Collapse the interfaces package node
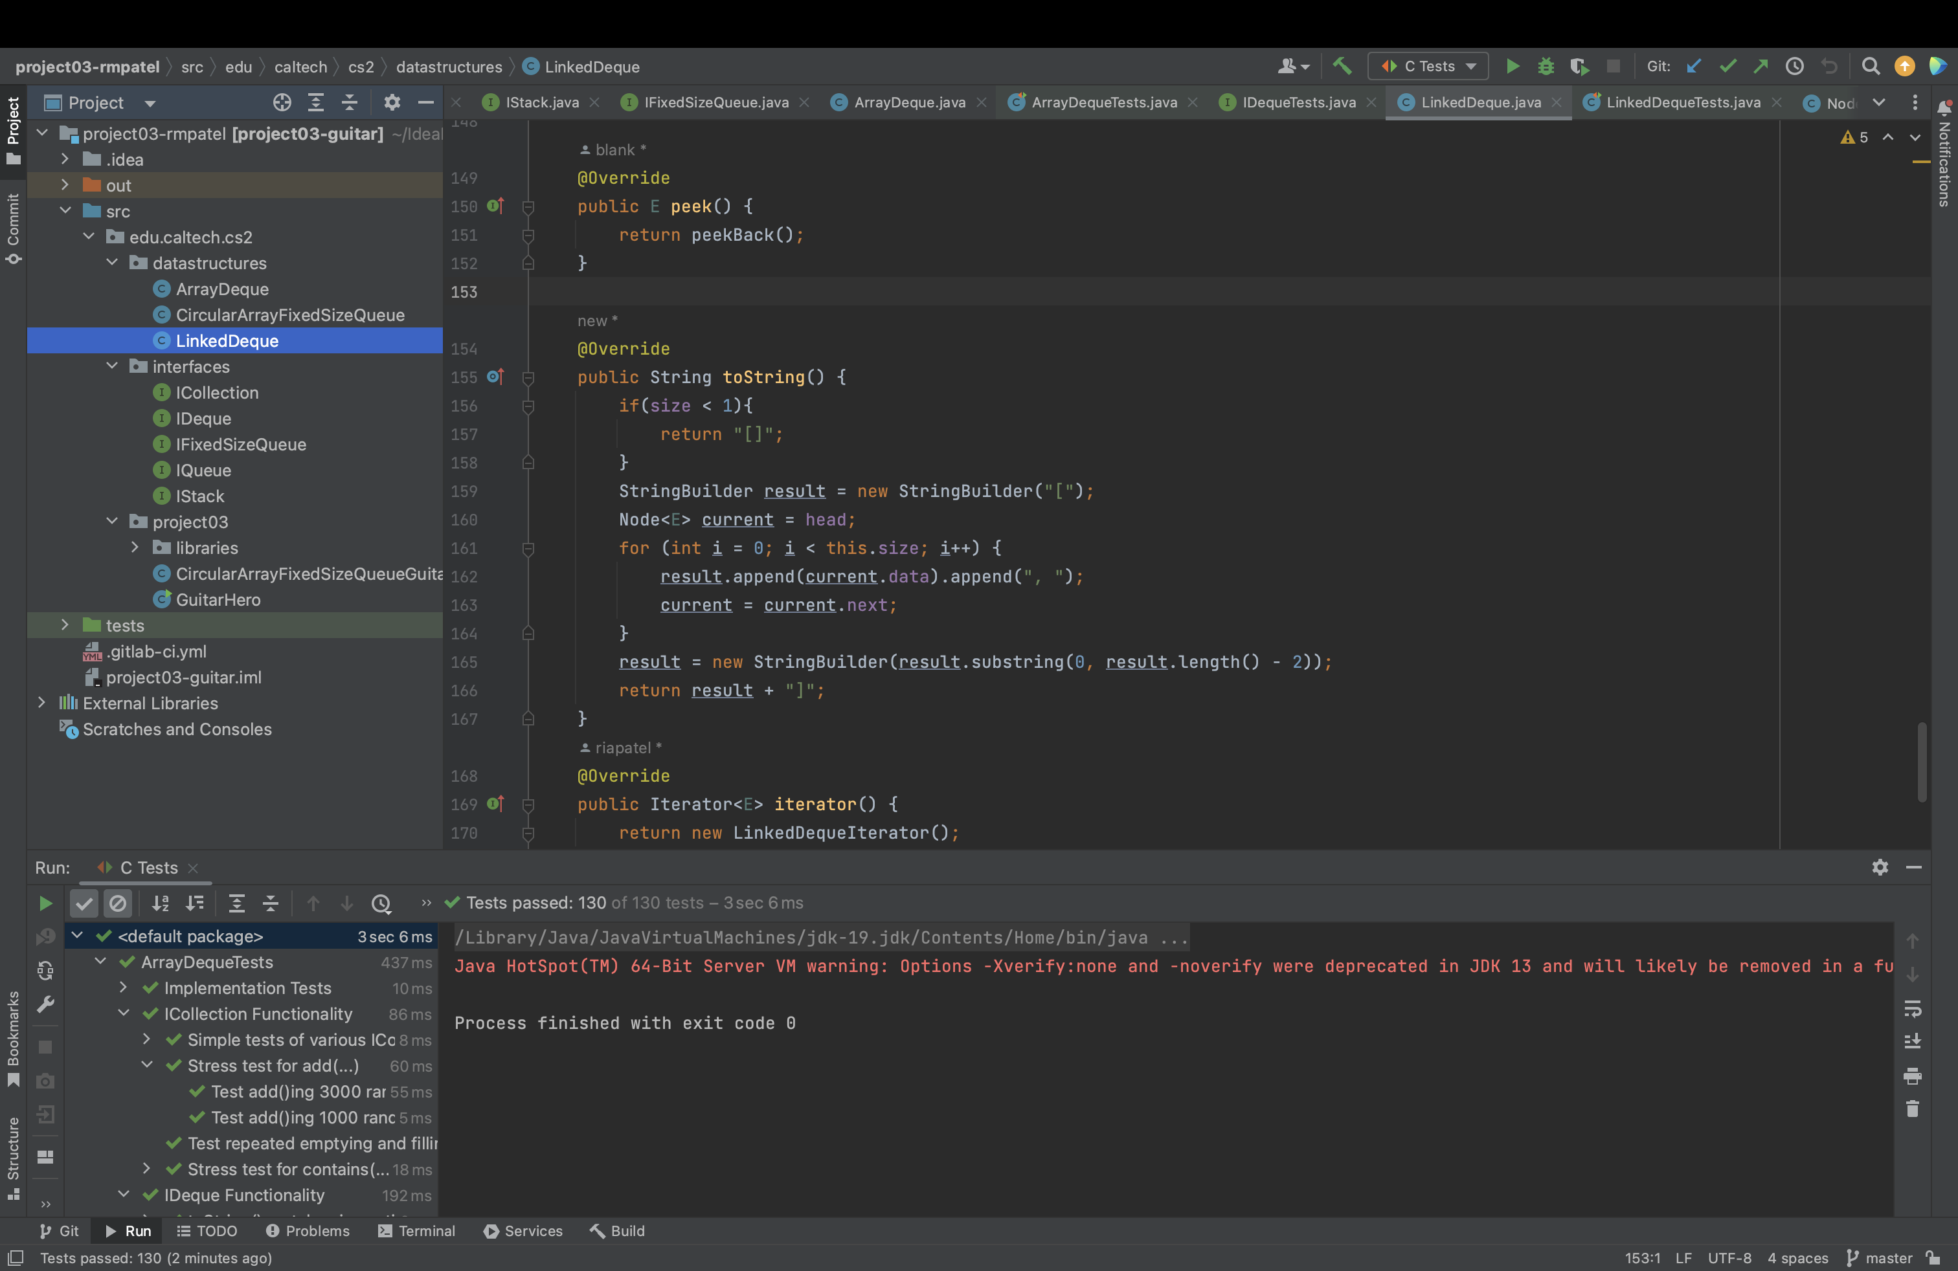1958x1271 pixels. pos(112,366)
